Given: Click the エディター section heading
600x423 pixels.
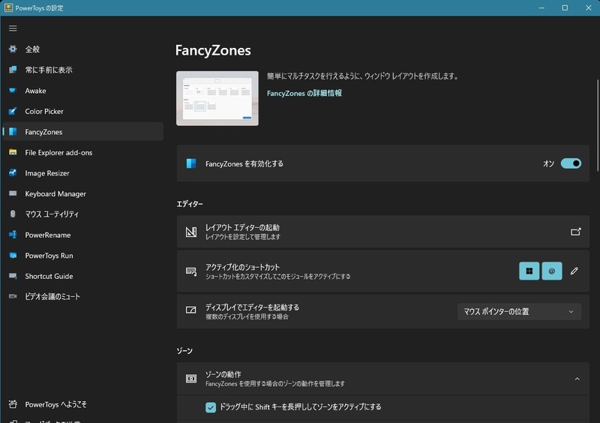Looking at the screenshot, I should pyautogui.click(x=190, y=204).
